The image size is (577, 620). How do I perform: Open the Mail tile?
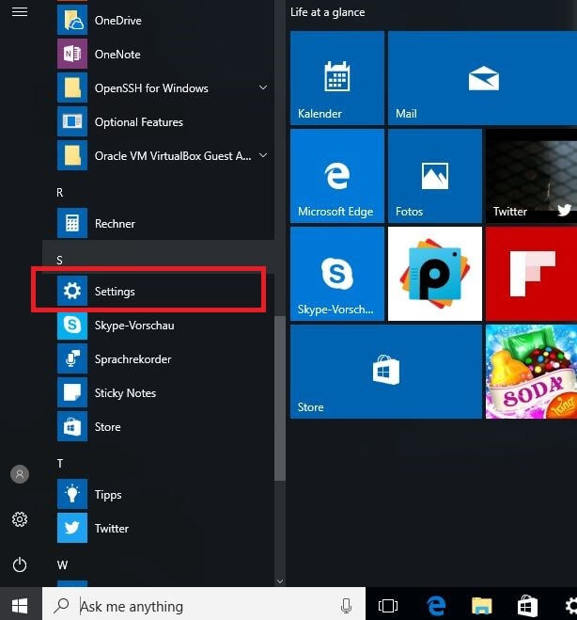483,78
